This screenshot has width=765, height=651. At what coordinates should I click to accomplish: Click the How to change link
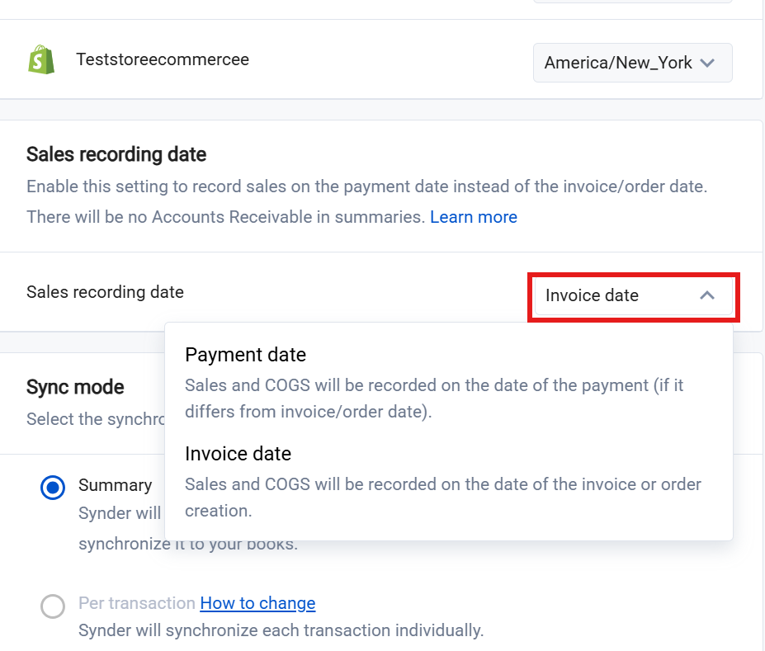[x=257, y=603]
